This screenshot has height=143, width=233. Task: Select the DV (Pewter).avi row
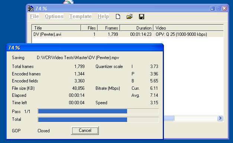click(x=127, y=34)
